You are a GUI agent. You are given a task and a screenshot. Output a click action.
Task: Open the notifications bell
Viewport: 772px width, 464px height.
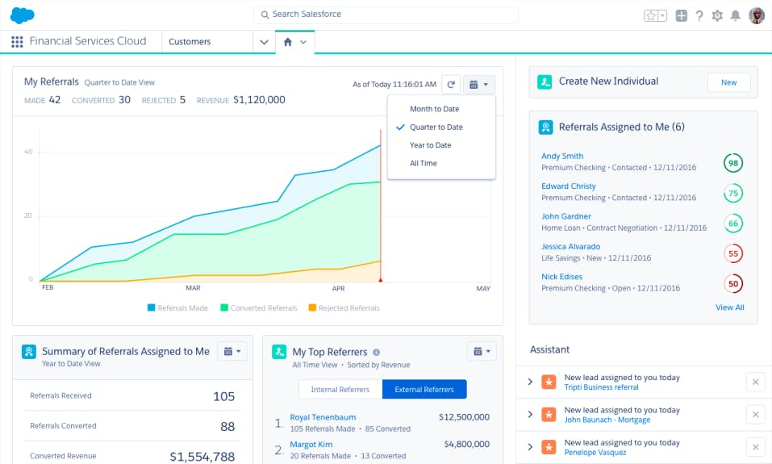pyautogui.click(x=736, y=16)
